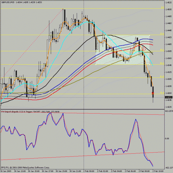173x173 pixels.
Task: Select the 76.4 Fibonacci level label
Action: 162,93
